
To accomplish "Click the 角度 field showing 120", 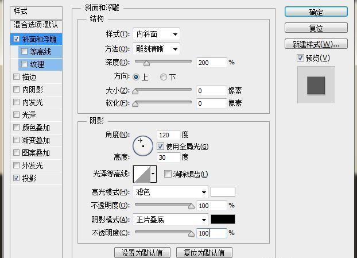I will 169,135.
